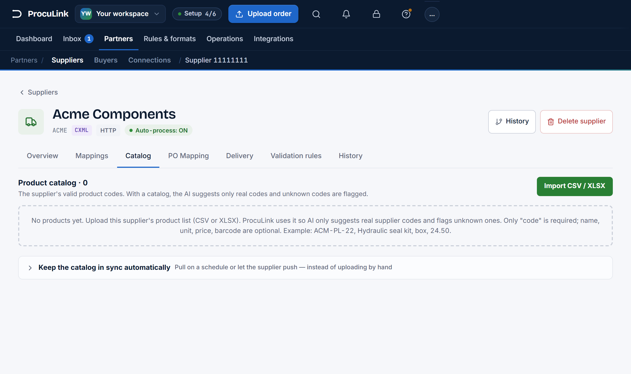Click the Upload order button
The image size is (631, 374).
pos(263,14)
